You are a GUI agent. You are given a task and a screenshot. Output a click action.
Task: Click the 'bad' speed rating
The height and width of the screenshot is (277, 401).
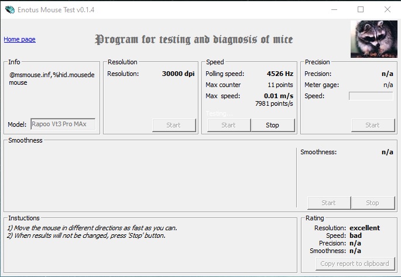(355, 236)
